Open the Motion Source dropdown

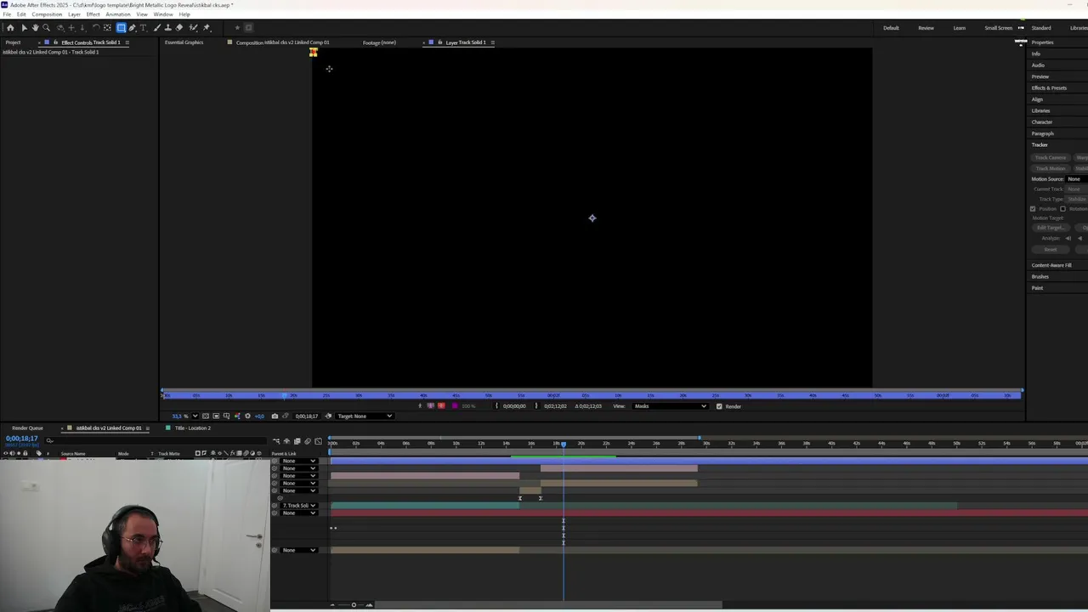tap(1076, 178)
